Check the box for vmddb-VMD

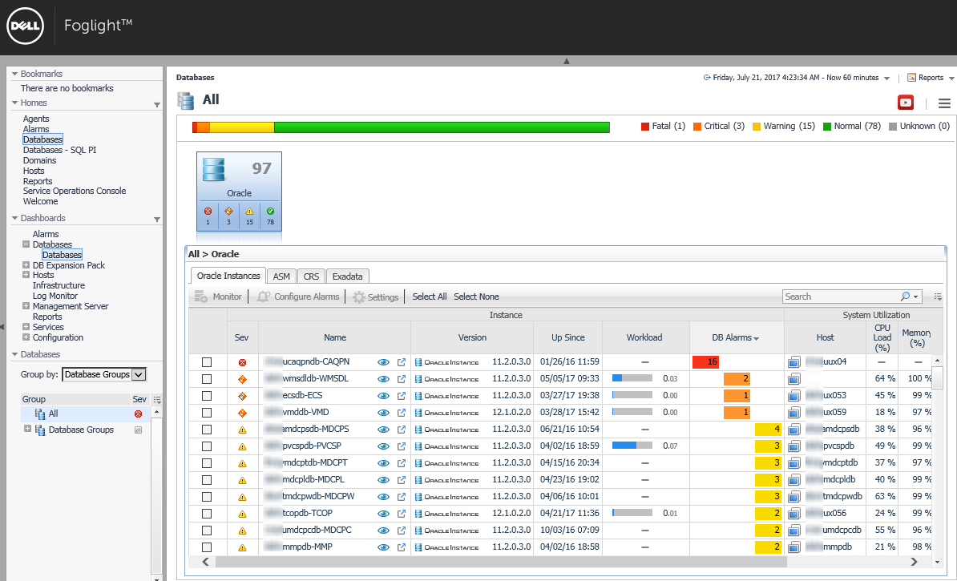[207, 413]
